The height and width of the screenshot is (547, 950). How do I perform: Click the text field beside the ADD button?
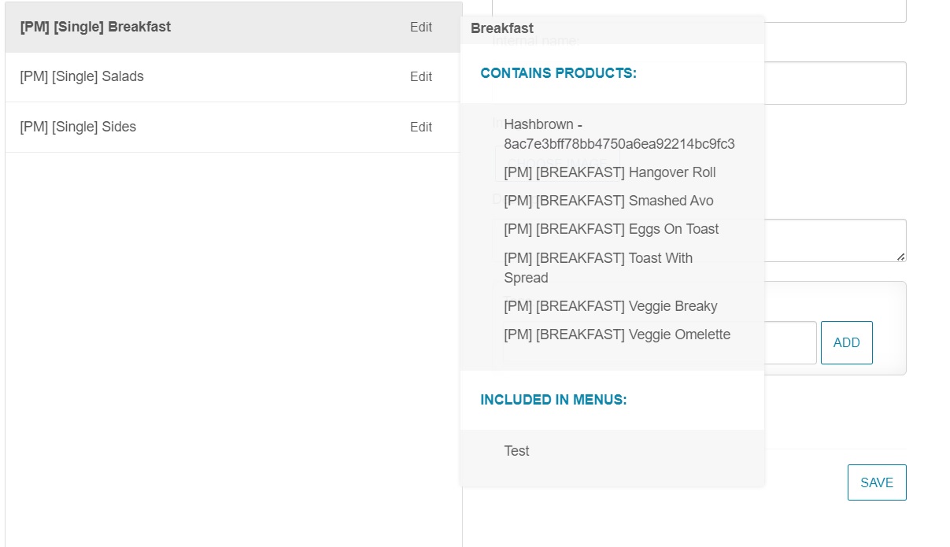tap(789, 342)
